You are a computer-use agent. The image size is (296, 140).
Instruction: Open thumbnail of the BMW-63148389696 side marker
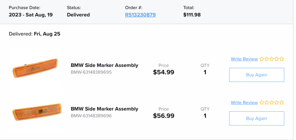(x=37, y=112)
